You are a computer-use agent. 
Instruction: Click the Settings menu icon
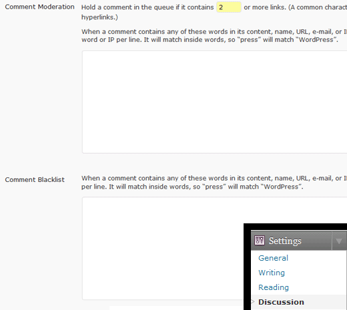[260, 240]
